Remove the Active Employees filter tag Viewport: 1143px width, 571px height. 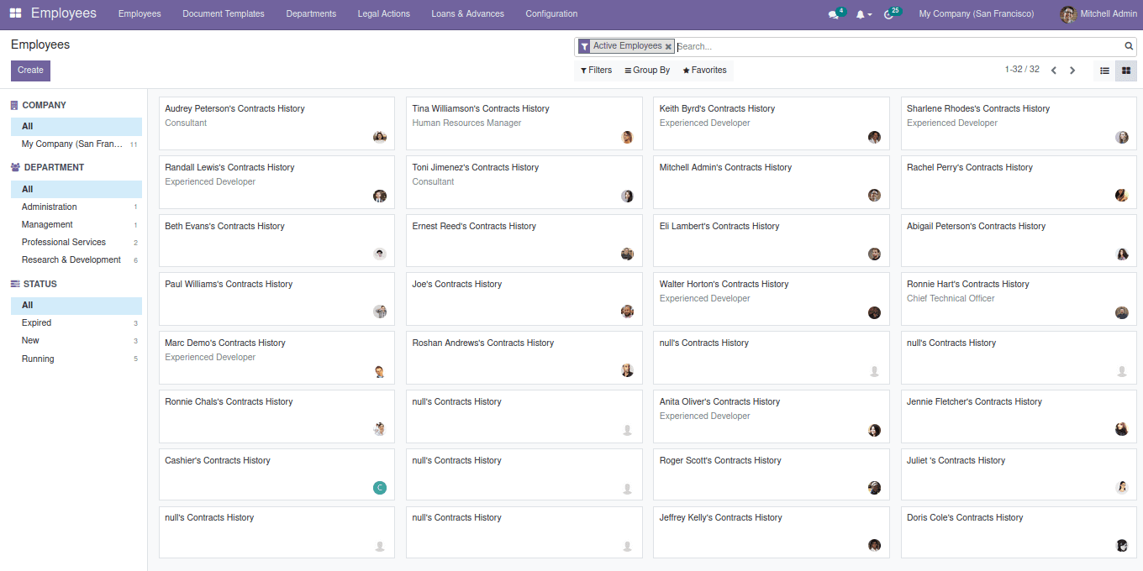coord(668,47)
